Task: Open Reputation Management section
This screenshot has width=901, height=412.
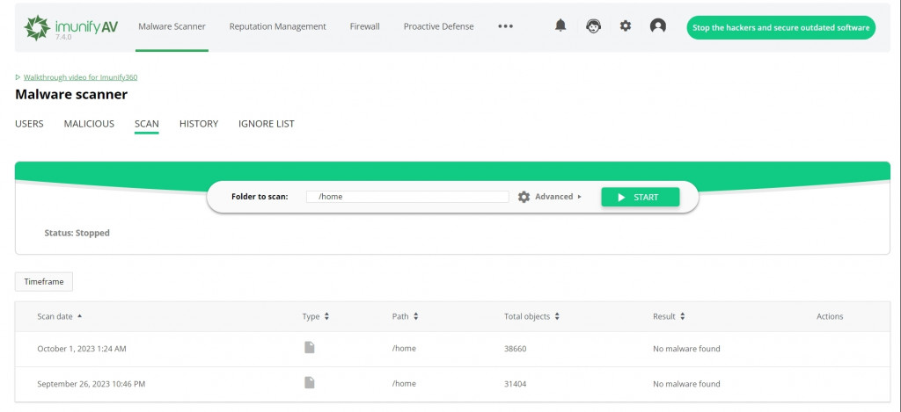Action: click(x=277, y=26)
